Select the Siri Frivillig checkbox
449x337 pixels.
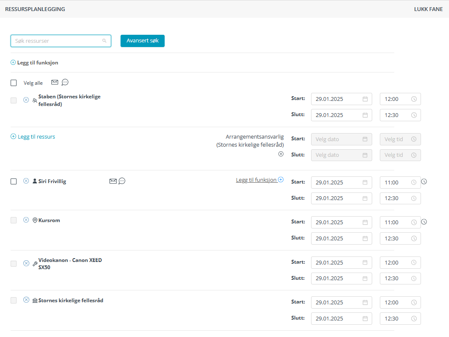(x=14, y=181)
